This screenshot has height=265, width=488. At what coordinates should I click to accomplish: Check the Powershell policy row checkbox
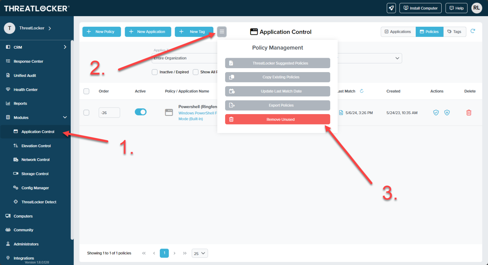pos(86,113)
